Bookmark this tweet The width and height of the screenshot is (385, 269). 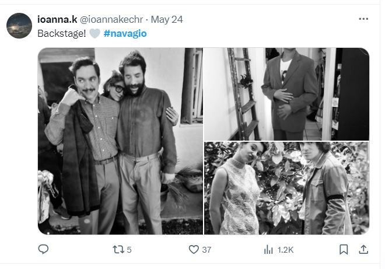[344, 250]
